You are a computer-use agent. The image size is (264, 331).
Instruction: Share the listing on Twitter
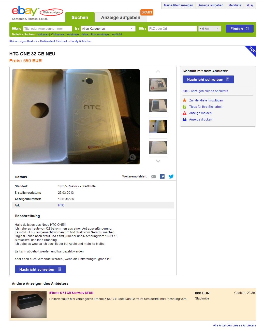(171, 176)
